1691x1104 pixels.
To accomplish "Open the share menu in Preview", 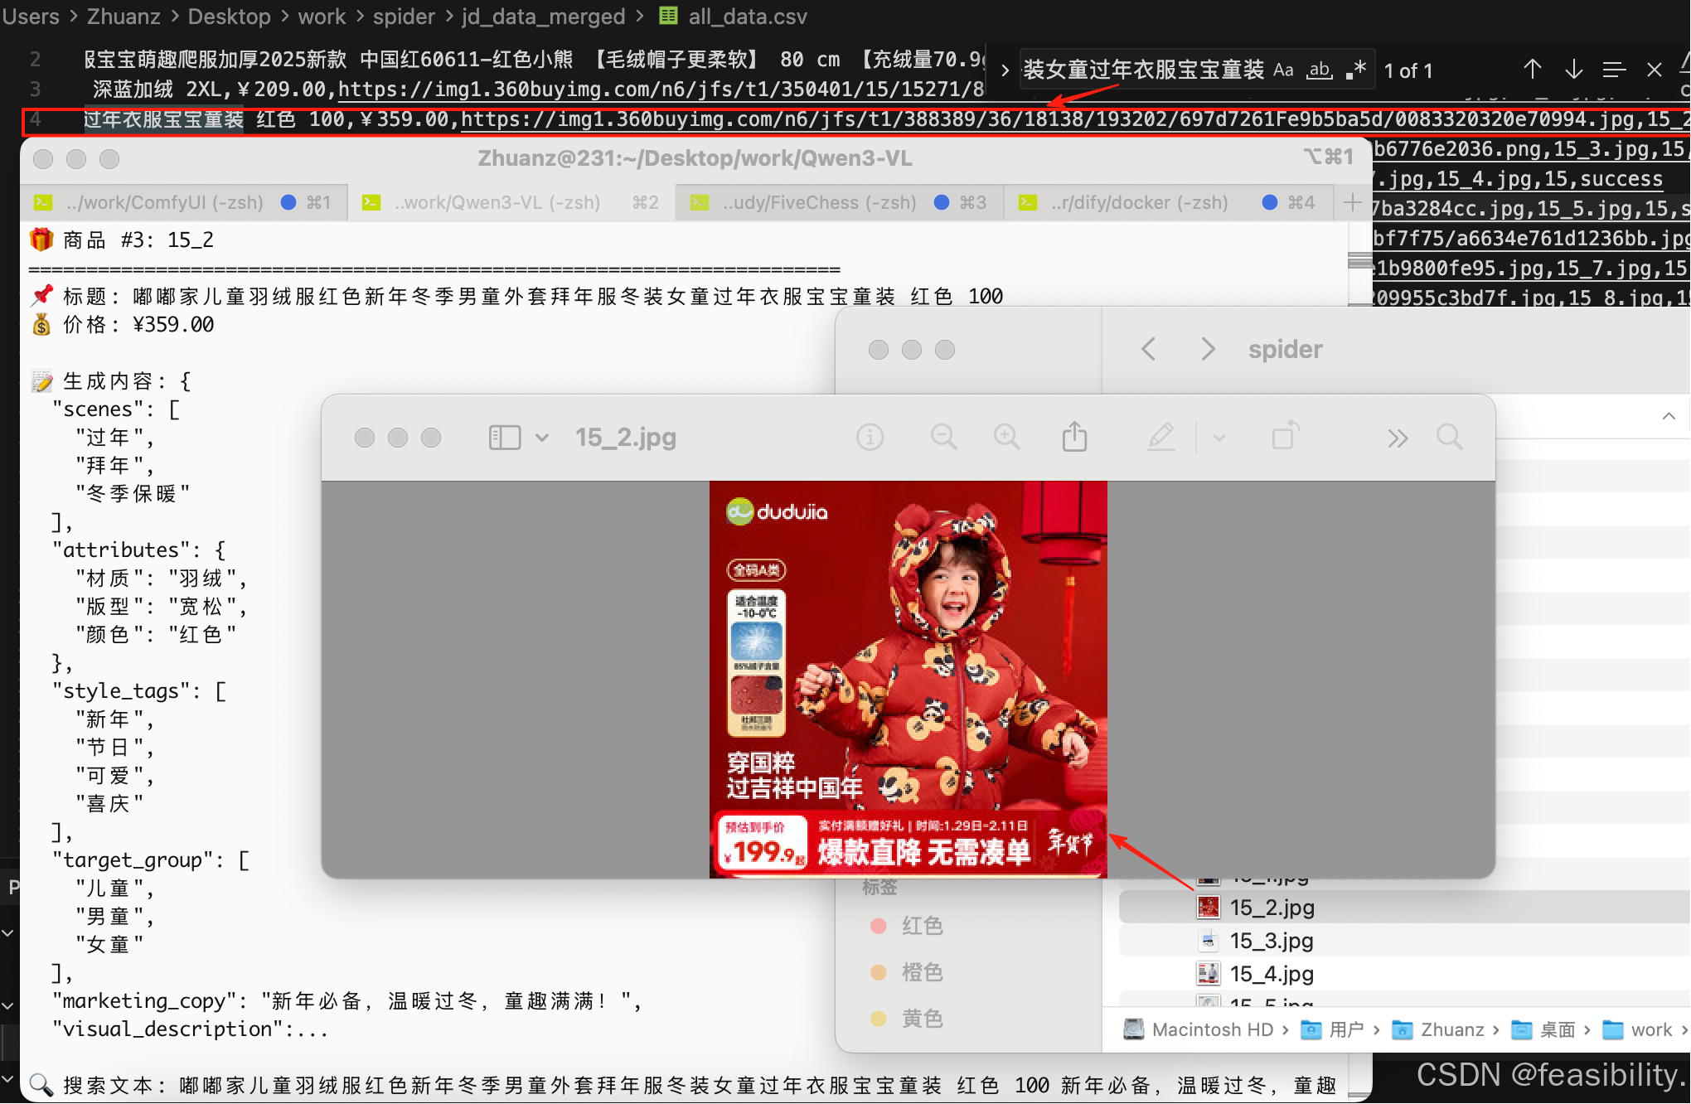I will pos(1074,437).
